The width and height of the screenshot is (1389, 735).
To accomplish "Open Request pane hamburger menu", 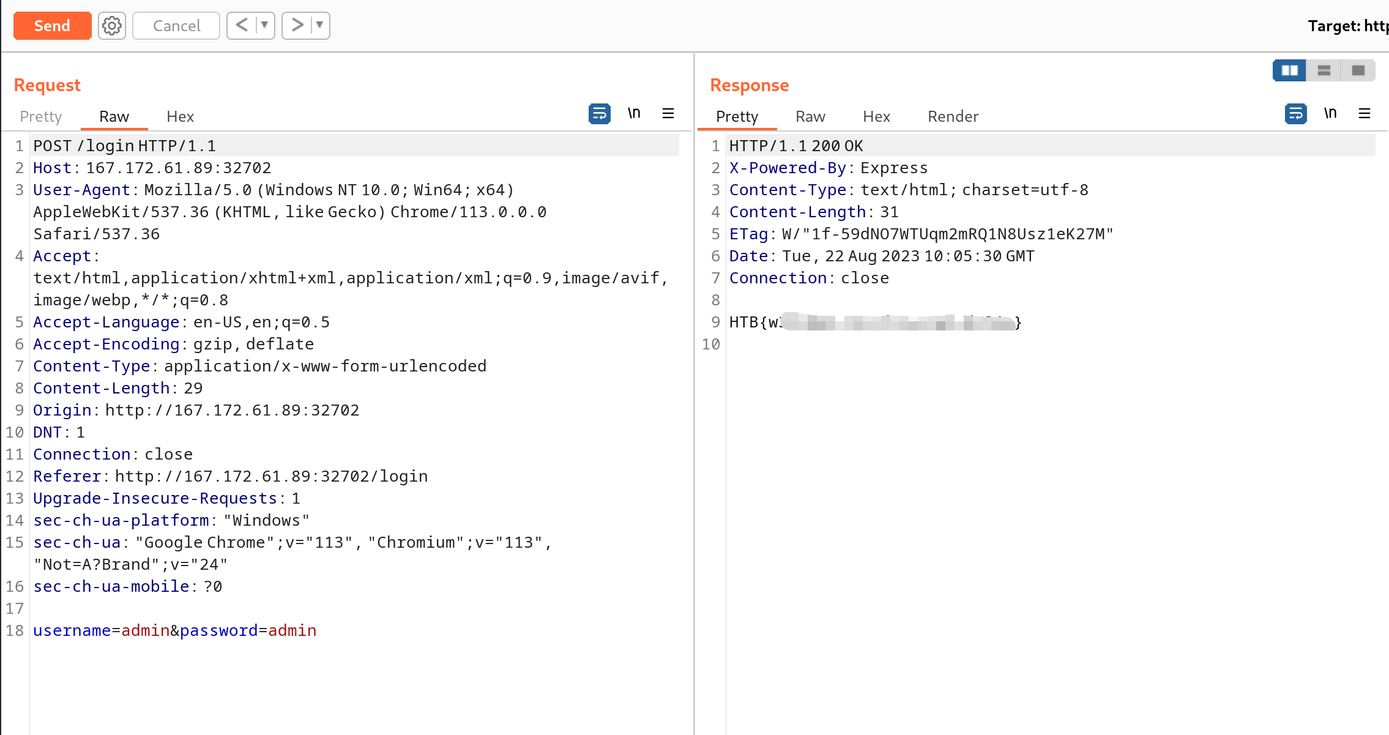I will 668,113.
